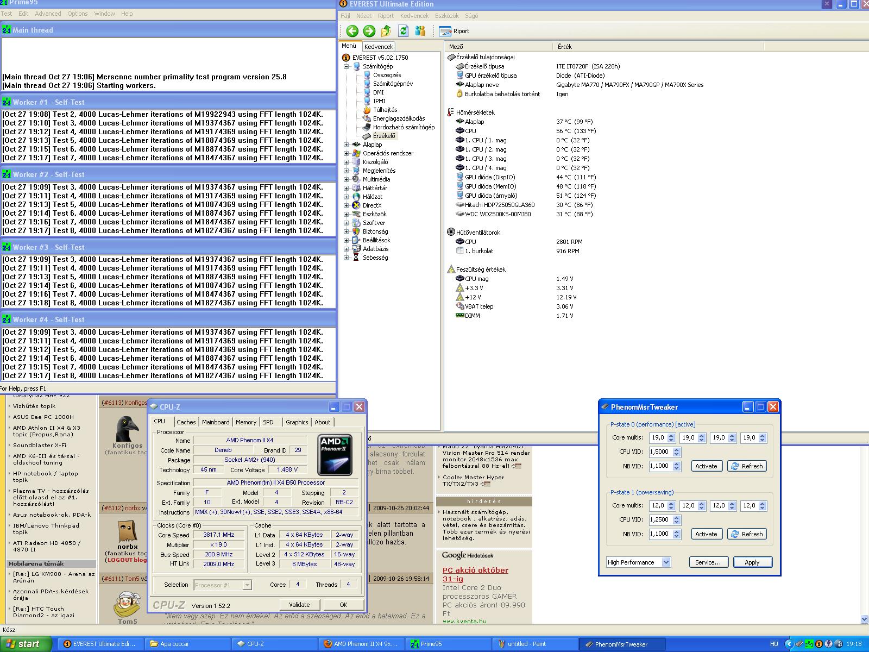
Task: Select the Érzékelő tree item
Action: [x=384, y=136]
